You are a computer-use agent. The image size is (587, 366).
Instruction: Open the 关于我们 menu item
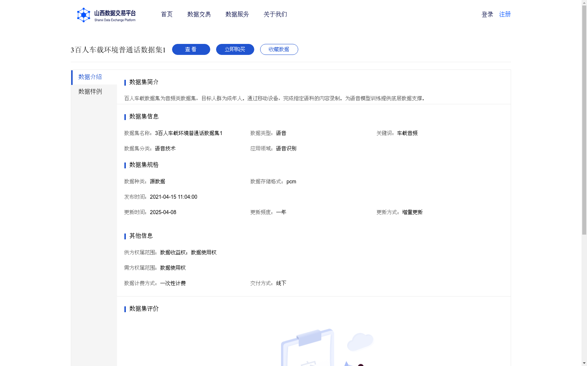coord(275,14)
